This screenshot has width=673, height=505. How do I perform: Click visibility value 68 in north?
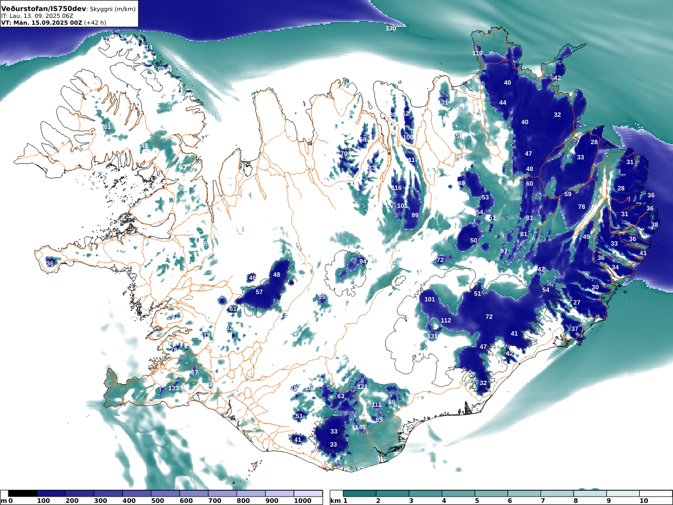363,139
